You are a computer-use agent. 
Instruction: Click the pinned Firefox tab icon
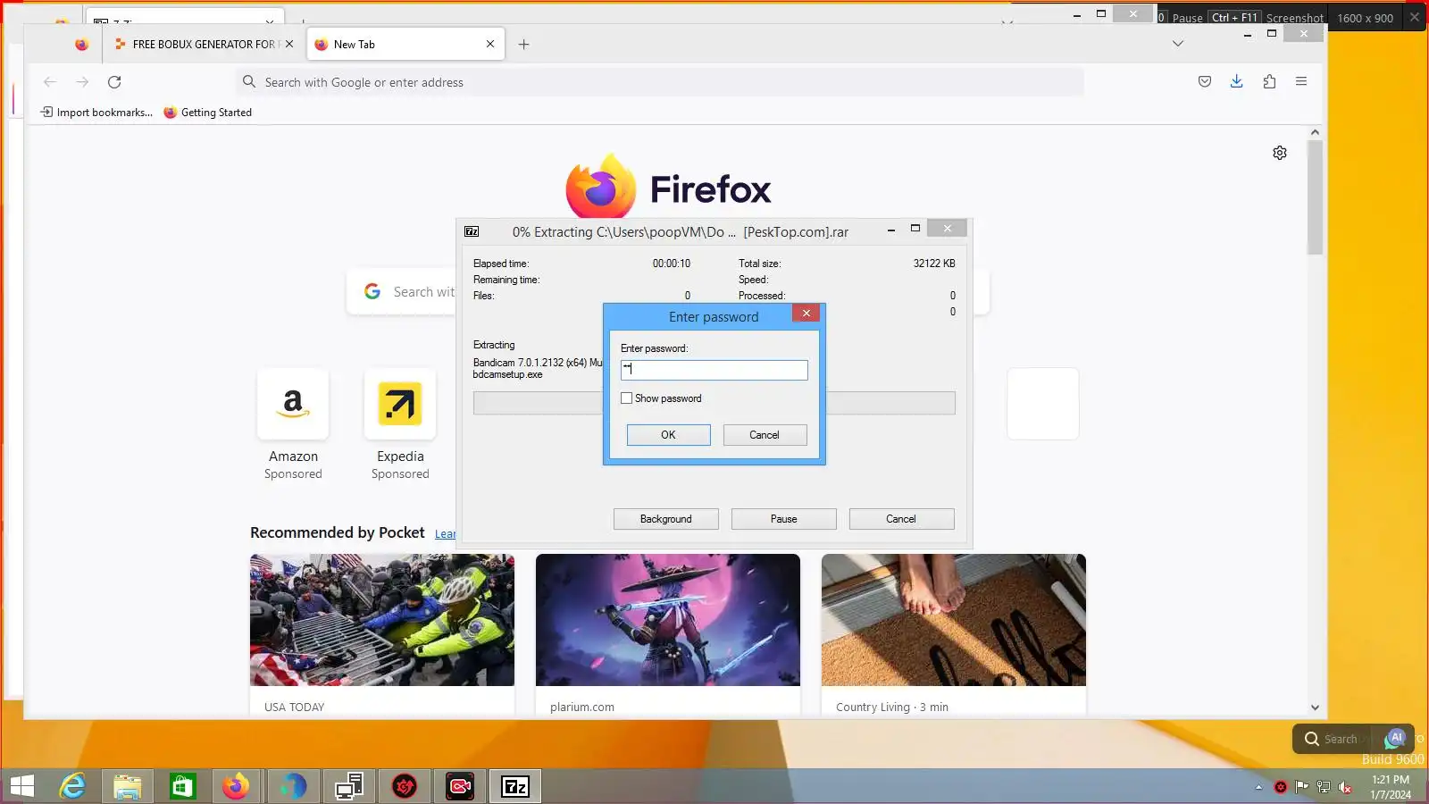(x=81, y=44)
